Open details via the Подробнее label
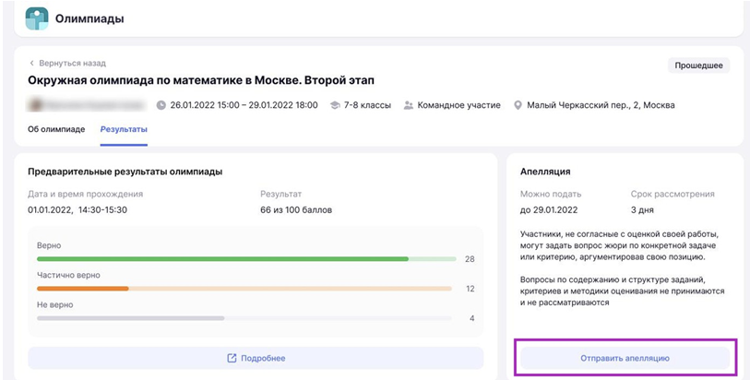The width and height of the screenshot is (750, 380). pos(263,358)
